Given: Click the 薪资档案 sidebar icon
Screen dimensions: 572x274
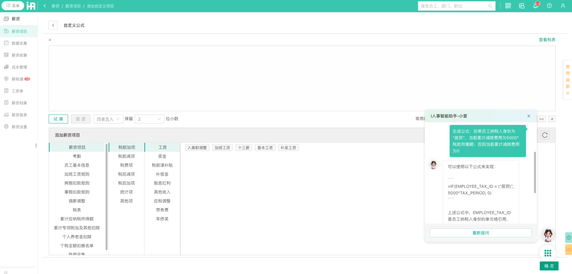Looking at the screenshot, I should click(x=6, y=103).
